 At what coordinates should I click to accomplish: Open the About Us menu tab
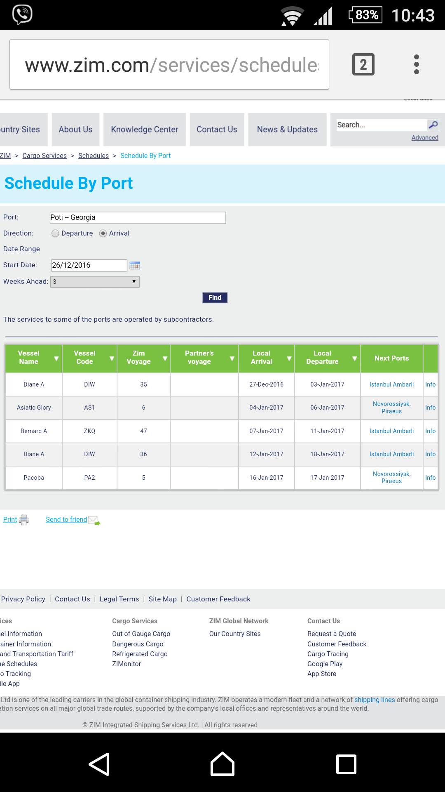click(75, 130)
